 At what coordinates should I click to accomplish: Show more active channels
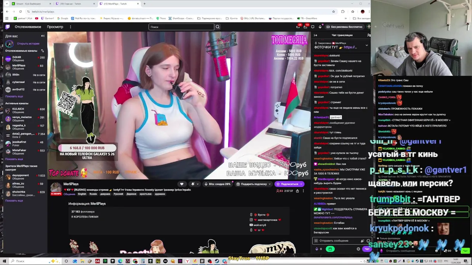(x=14, y=159)
